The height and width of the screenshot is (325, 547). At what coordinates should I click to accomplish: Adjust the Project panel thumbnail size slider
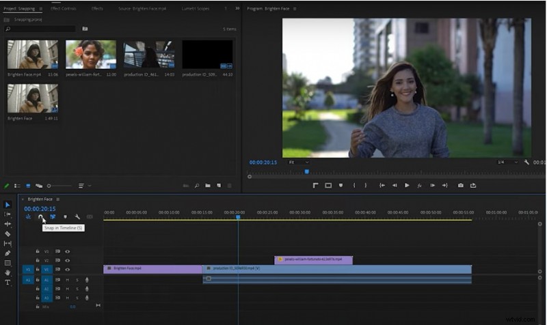59,186
